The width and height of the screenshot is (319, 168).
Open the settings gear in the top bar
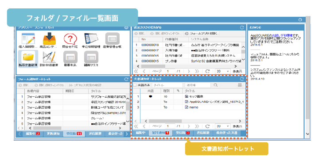point(300,20)
